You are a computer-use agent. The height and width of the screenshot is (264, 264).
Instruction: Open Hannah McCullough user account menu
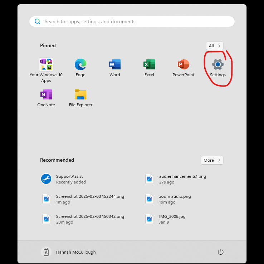(x=69, y=252)
